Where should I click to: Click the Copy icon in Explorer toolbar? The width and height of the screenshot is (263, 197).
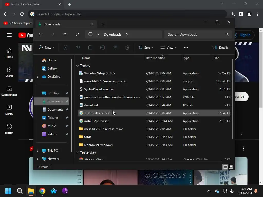(x=78, y=47)
